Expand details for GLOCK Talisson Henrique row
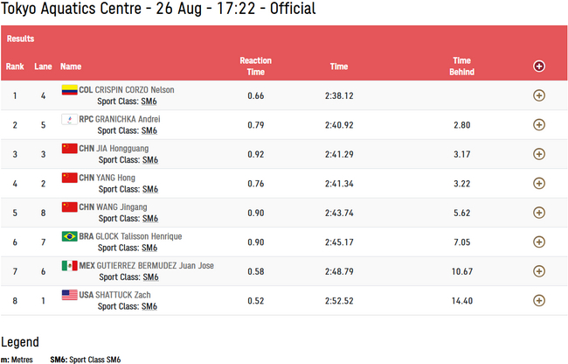This screenshot has width=568, height=364. pyautogui.click(x=539, y=242)
